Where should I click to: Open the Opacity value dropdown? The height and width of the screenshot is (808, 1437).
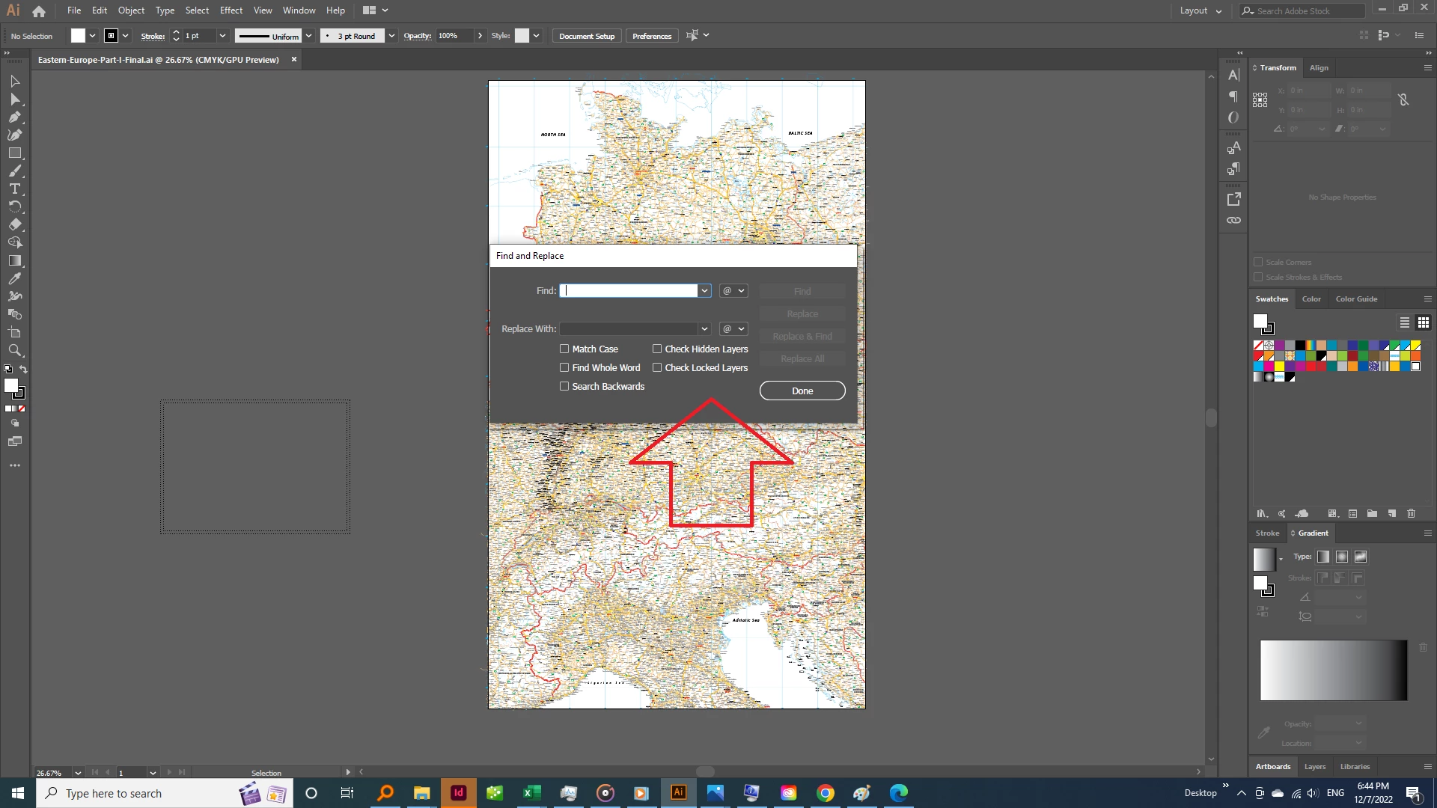point(480,36)
